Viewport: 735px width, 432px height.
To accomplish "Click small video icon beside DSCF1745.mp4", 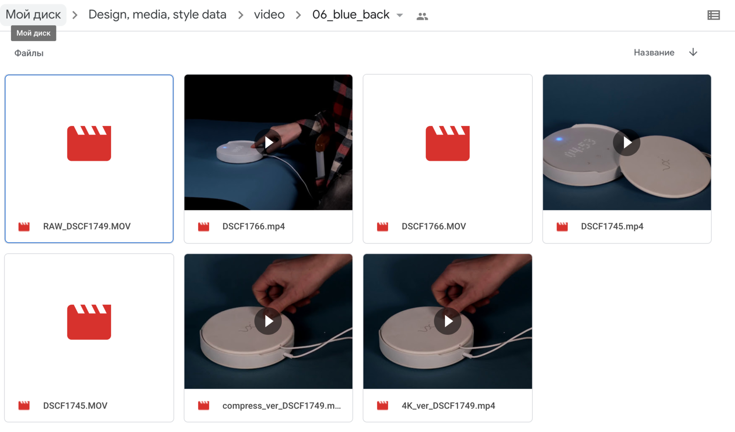I will 562,226.
